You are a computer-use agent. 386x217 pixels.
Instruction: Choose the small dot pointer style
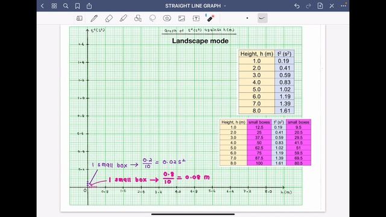coord(247,18)
